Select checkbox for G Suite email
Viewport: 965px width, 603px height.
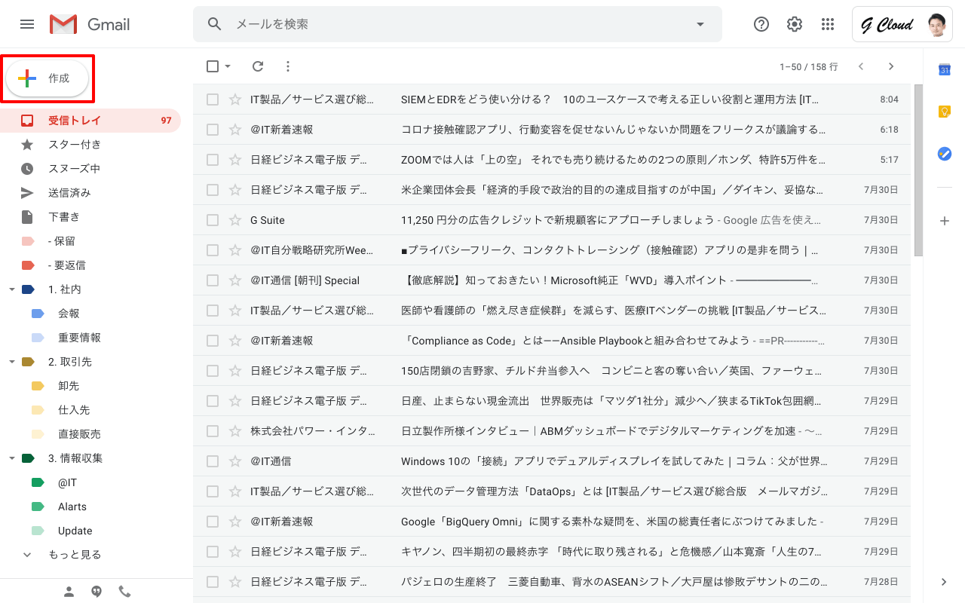213,220
